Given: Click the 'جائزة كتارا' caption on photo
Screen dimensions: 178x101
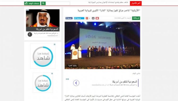Looking at the screenshot, I should 72,66.
